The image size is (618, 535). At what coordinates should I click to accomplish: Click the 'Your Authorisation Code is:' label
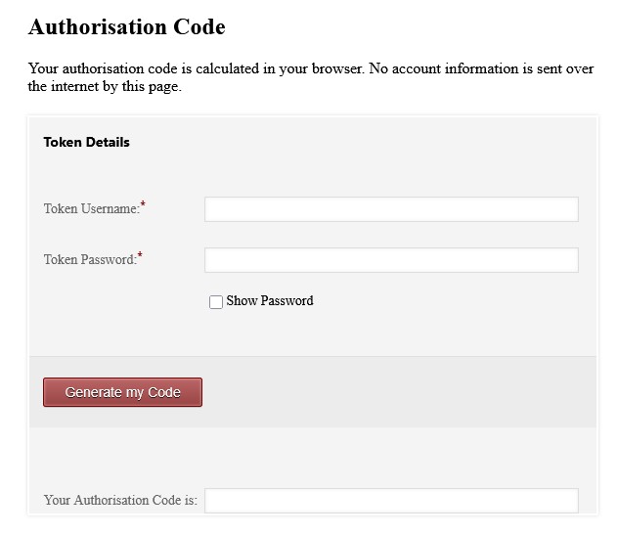tap(120, 501)
